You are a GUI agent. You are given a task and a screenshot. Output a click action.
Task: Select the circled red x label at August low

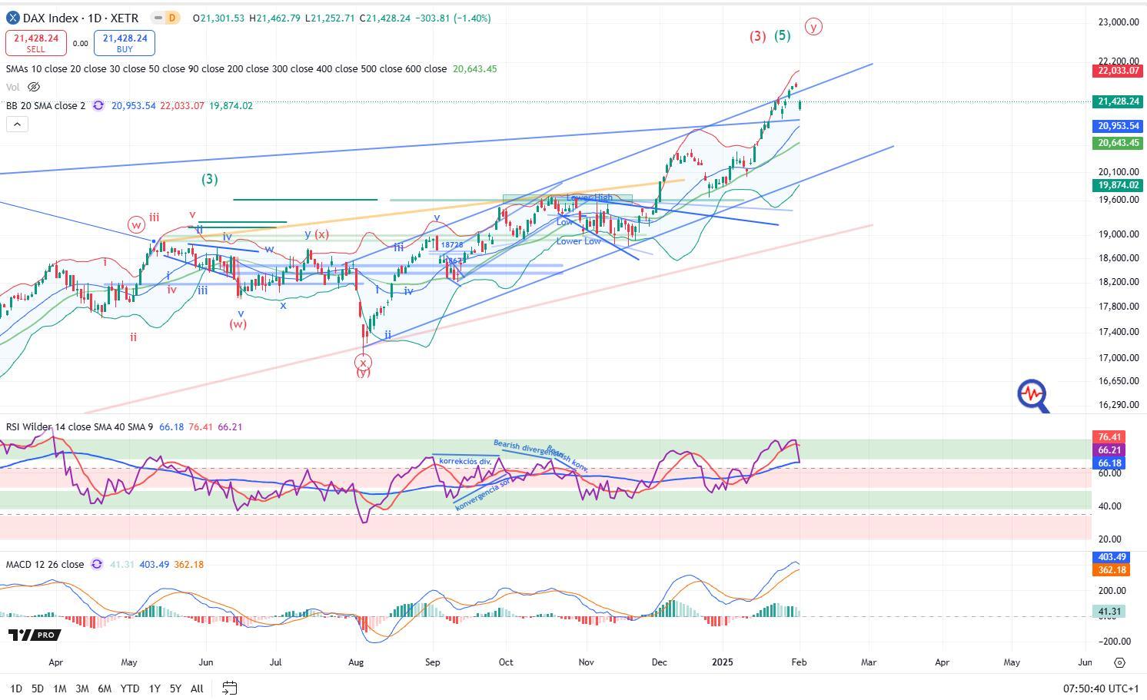[363, 363]
